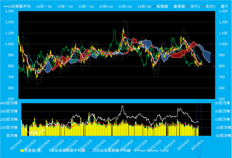This screenshot has height=158, width=232.
Task: Select the 13日−3σ legend label
Action: 44,7
